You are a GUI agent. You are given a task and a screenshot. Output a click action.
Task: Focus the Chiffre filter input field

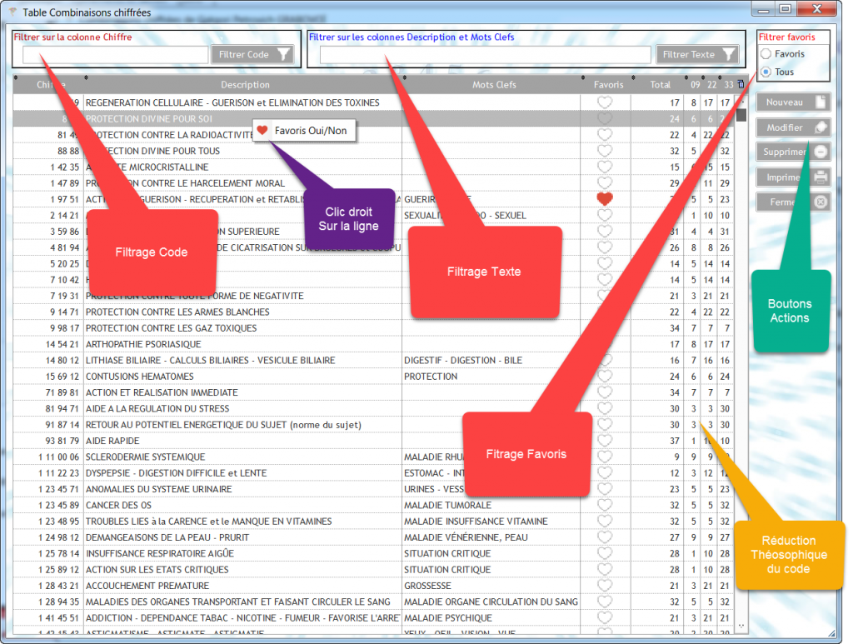pos(116,55)
